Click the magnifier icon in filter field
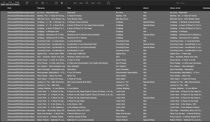210x122 pixels. [178, 3]
